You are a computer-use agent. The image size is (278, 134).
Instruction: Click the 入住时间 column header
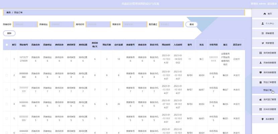point(178,45)
